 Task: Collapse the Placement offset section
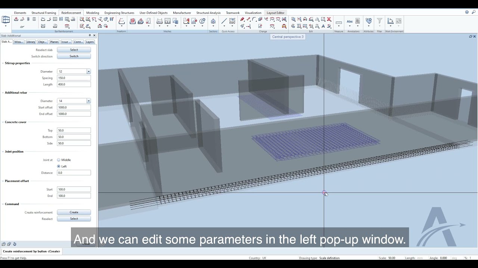(x=3, y=181)
